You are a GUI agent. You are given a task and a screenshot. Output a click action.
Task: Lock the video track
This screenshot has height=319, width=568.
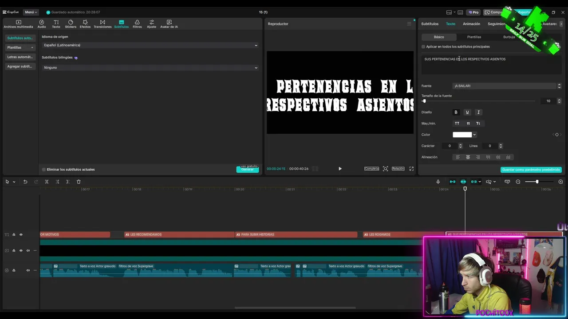pyautogui.click(x=14, y=251)
